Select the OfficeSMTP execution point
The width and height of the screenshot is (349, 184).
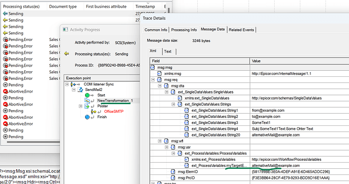tap(113, 112)
